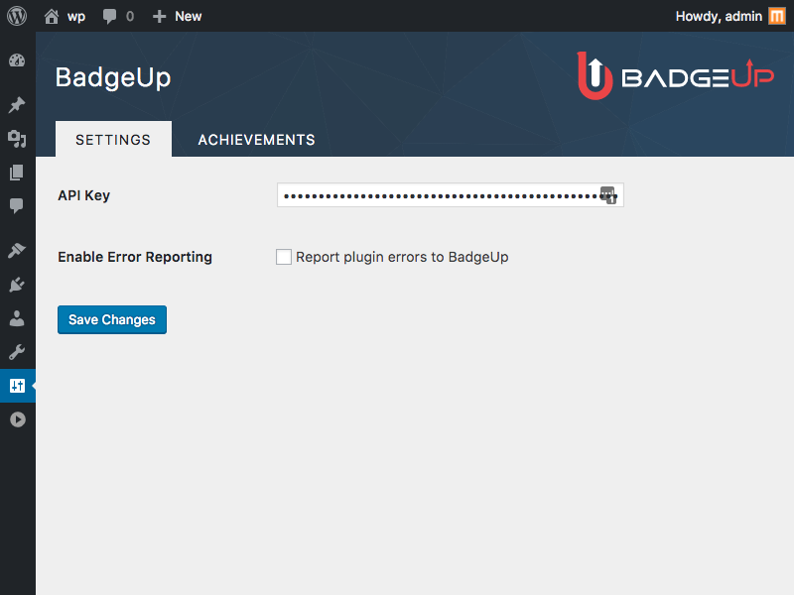Click the wp site name link
Screen dimensions: 794x595
[76, 17]
